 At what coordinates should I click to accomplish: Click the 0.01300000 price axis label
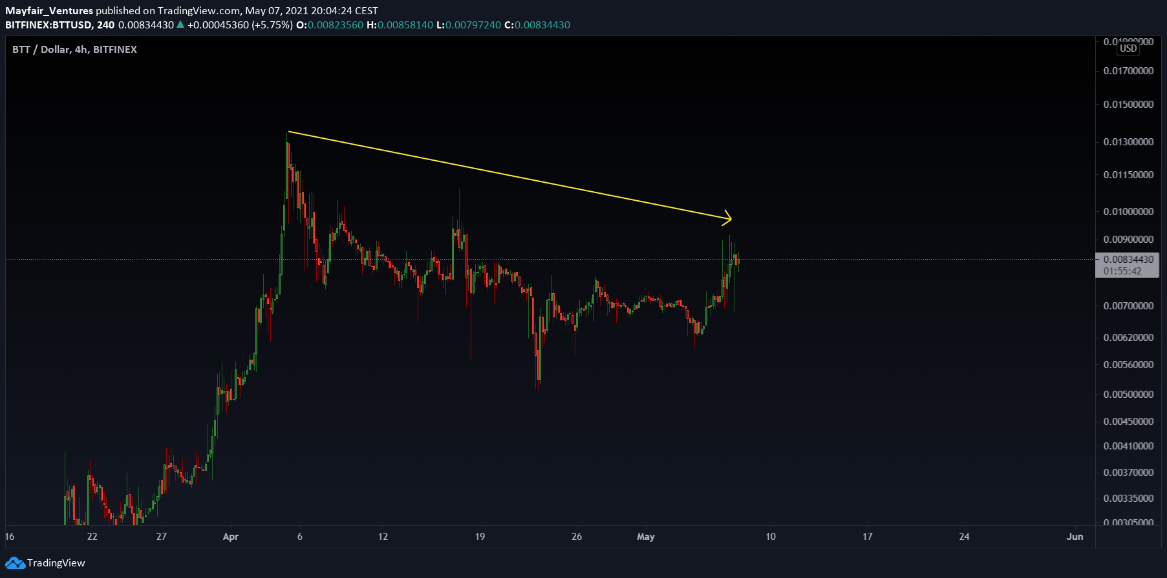pos(1128,142)
